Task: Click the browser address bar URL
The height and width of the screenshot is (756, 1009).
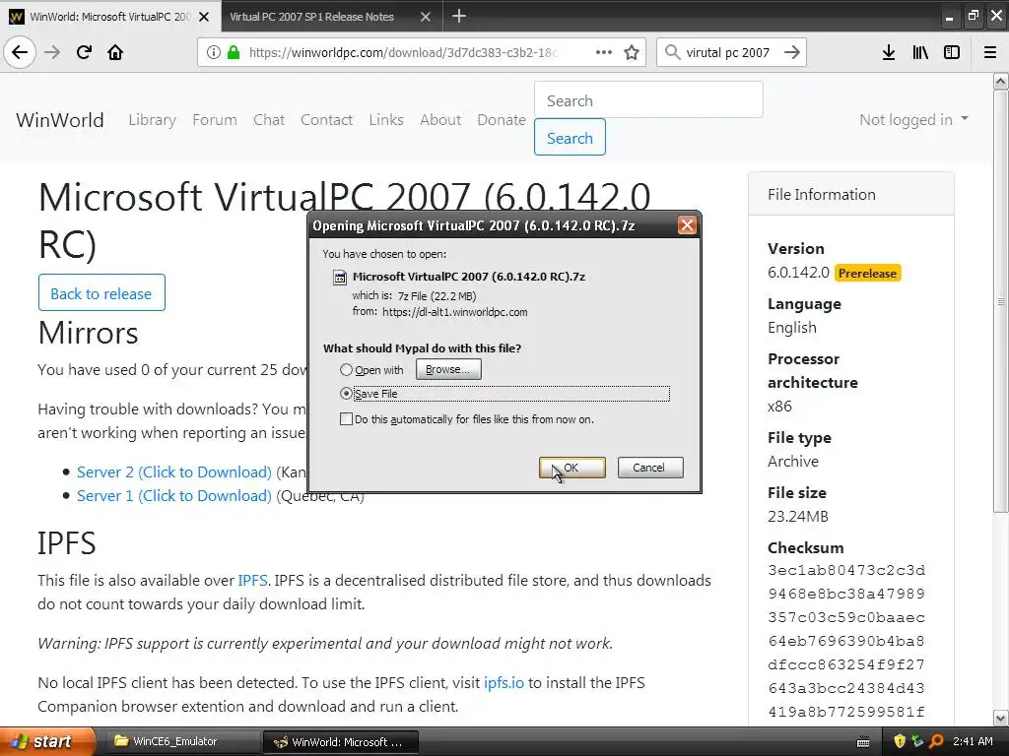Action: point(402,52)
